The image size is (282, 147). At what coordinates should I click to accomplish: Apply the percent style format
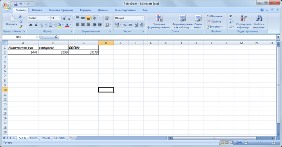125,25
